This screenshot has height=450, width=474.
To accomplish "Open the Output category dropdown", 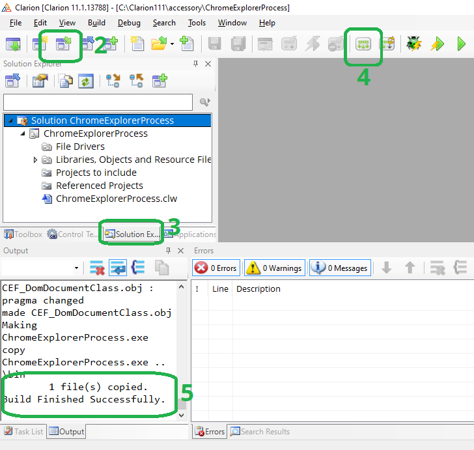I will click(76, 268).
